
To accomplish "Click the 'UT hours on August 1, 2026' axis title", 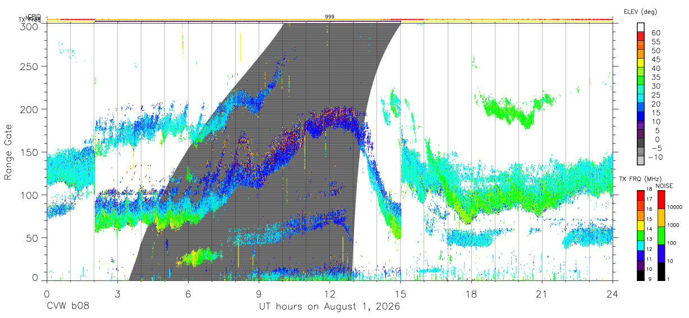I will (x=329, y=307).
